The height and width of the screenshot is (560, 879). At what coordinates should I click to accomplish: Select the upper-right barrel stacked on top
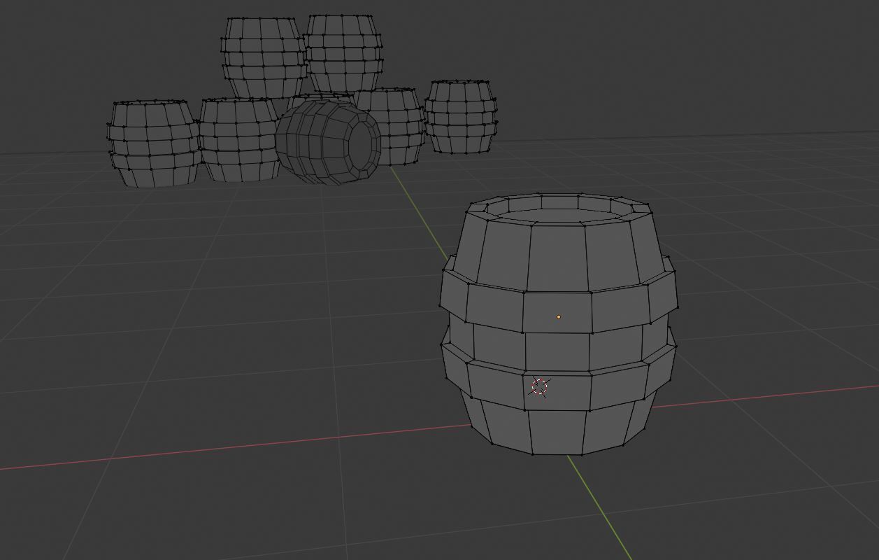(343, 53)
